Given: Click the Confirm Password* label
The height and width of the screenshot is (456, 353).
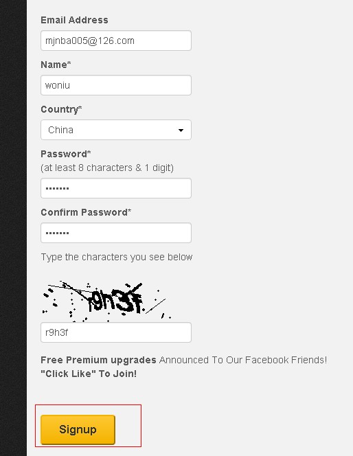Looking at the screenshot, I should (x=86, y=212).
